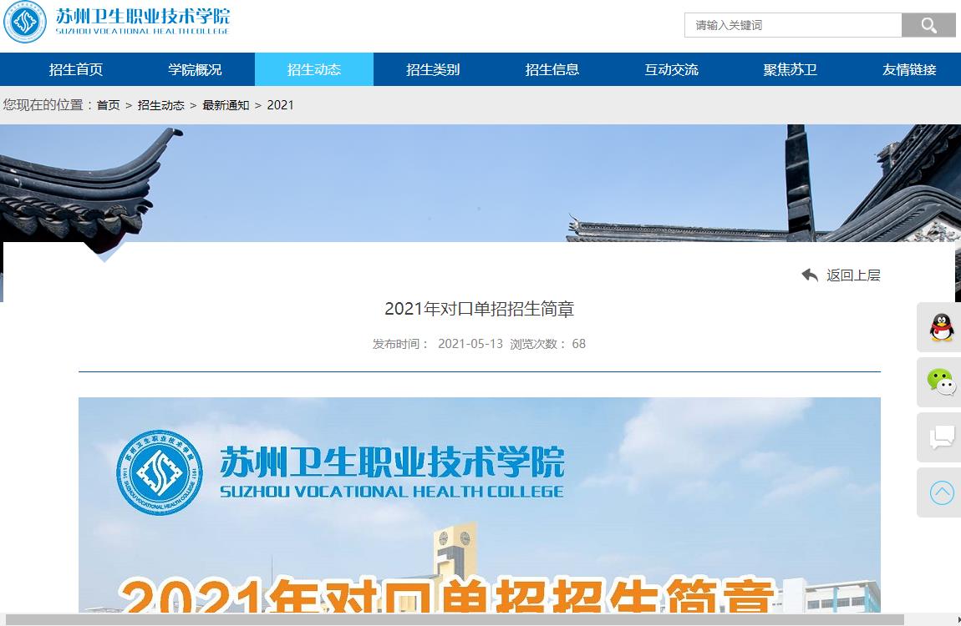Click the horizontal scrollbar at page bottom

(455, 619)
